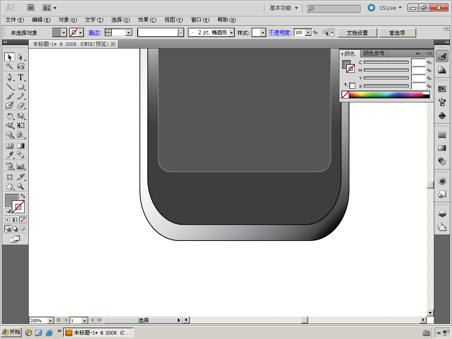Open the 200% zoom level dropdown
The width and height of the screenshot is (452, 339).
click(x=50, y=320)
